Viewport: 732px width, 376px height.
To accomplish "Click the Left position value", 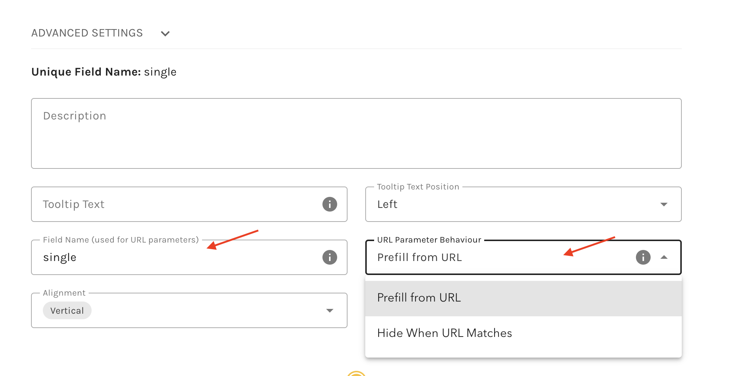I will pyautogui.click(x=387, y=204).
